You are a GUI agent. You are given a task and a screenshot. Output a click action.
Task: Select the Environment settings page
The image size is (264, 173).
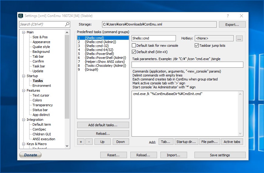pos(42,86)
